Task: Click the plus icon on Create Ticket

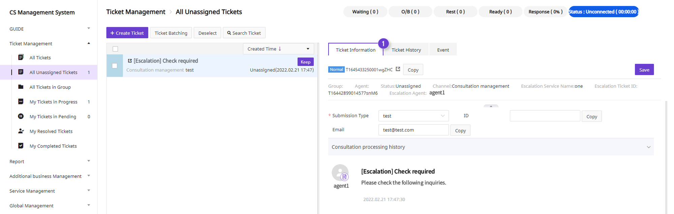Action: click(112, 33)
